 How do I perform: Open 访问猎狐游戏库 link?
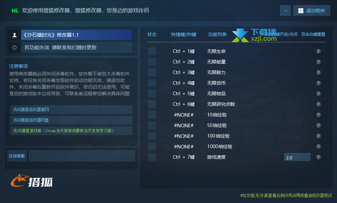point(71,131)
